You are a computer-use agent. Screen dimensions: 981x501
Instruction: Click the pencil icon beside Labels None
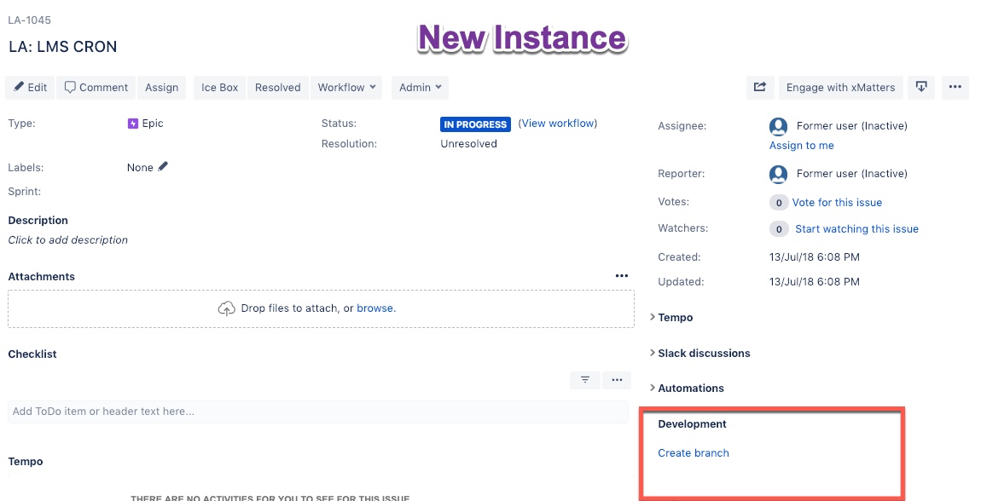click(x=163, y=167)
